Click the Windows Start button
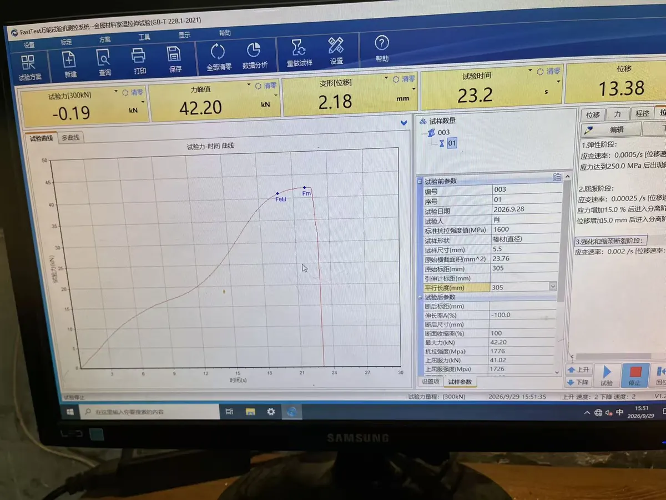The image size is (666, 500). click(x=71, y=412)
